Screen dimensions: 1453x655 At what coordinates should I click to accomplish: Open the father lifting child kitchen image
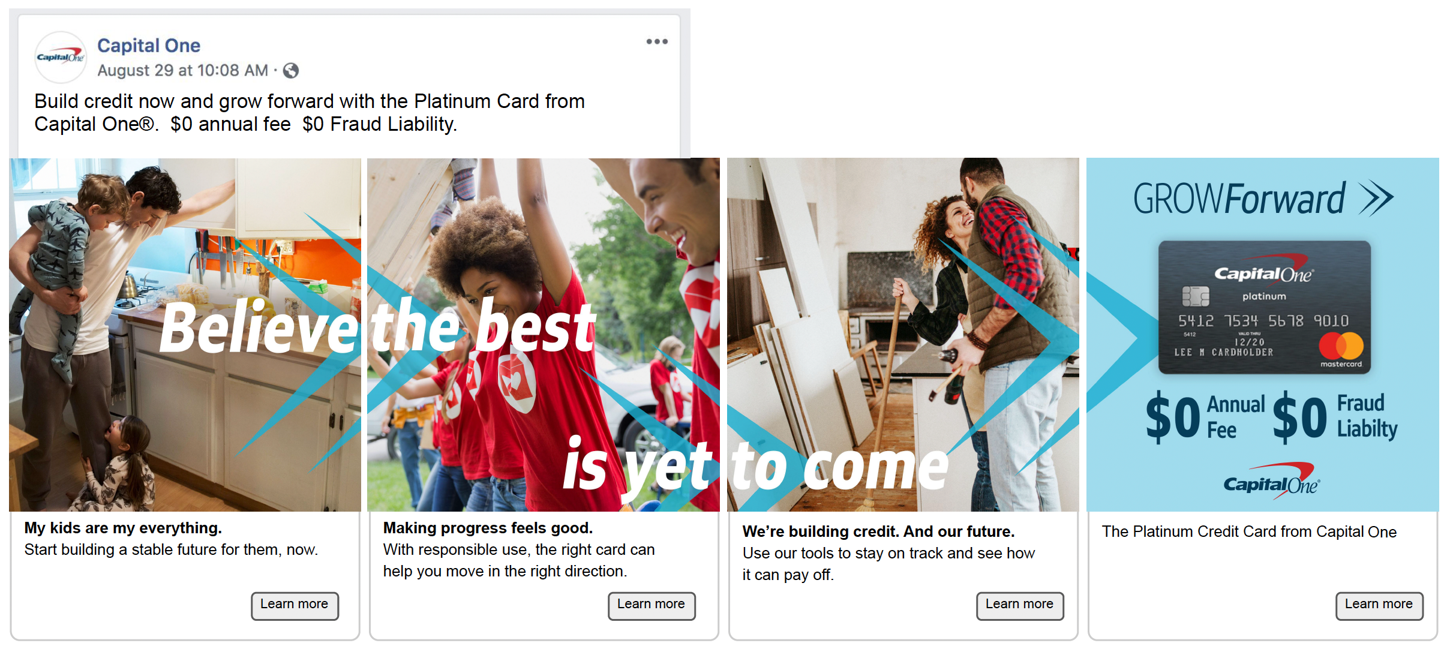[185, 335]
